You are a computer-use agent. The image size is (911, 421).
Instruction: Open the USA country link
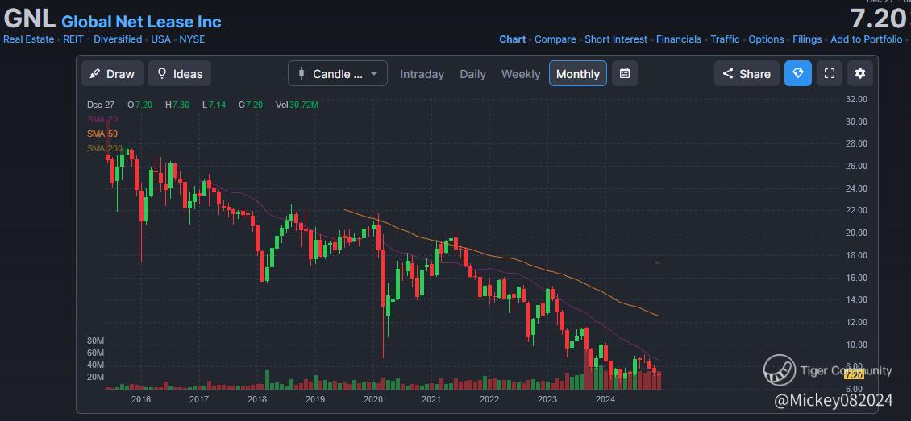[161, 39]
